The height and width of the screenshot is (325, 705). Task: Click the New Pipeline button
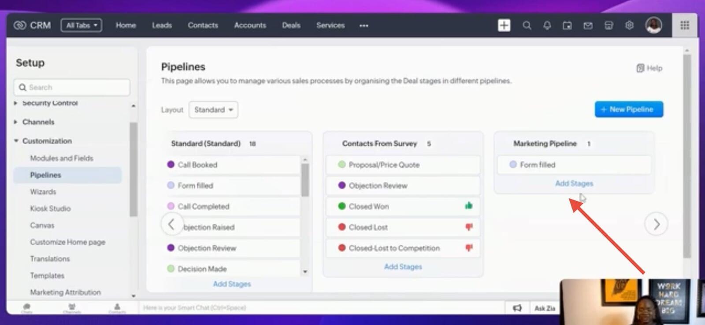[x=628, y=109]
